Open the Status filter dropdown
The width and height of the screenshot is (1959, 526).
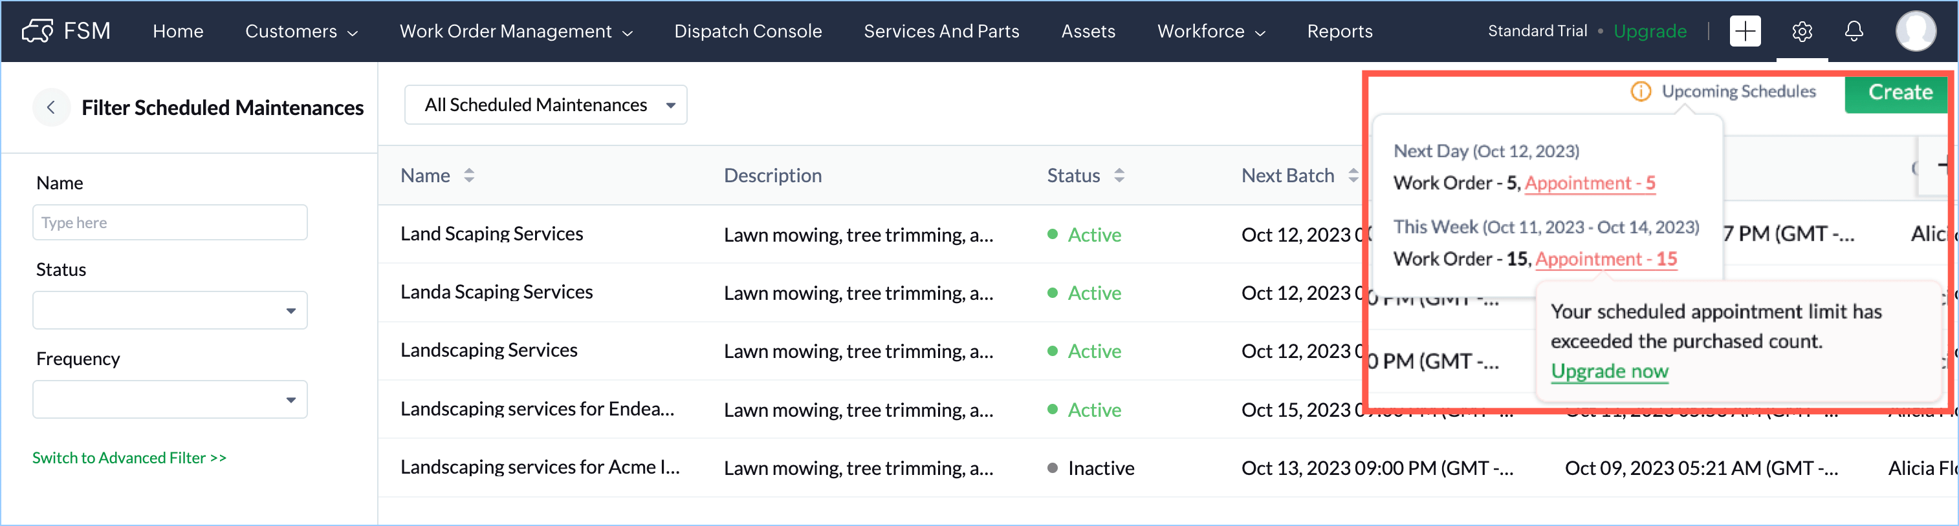click(x=170, y=310)
